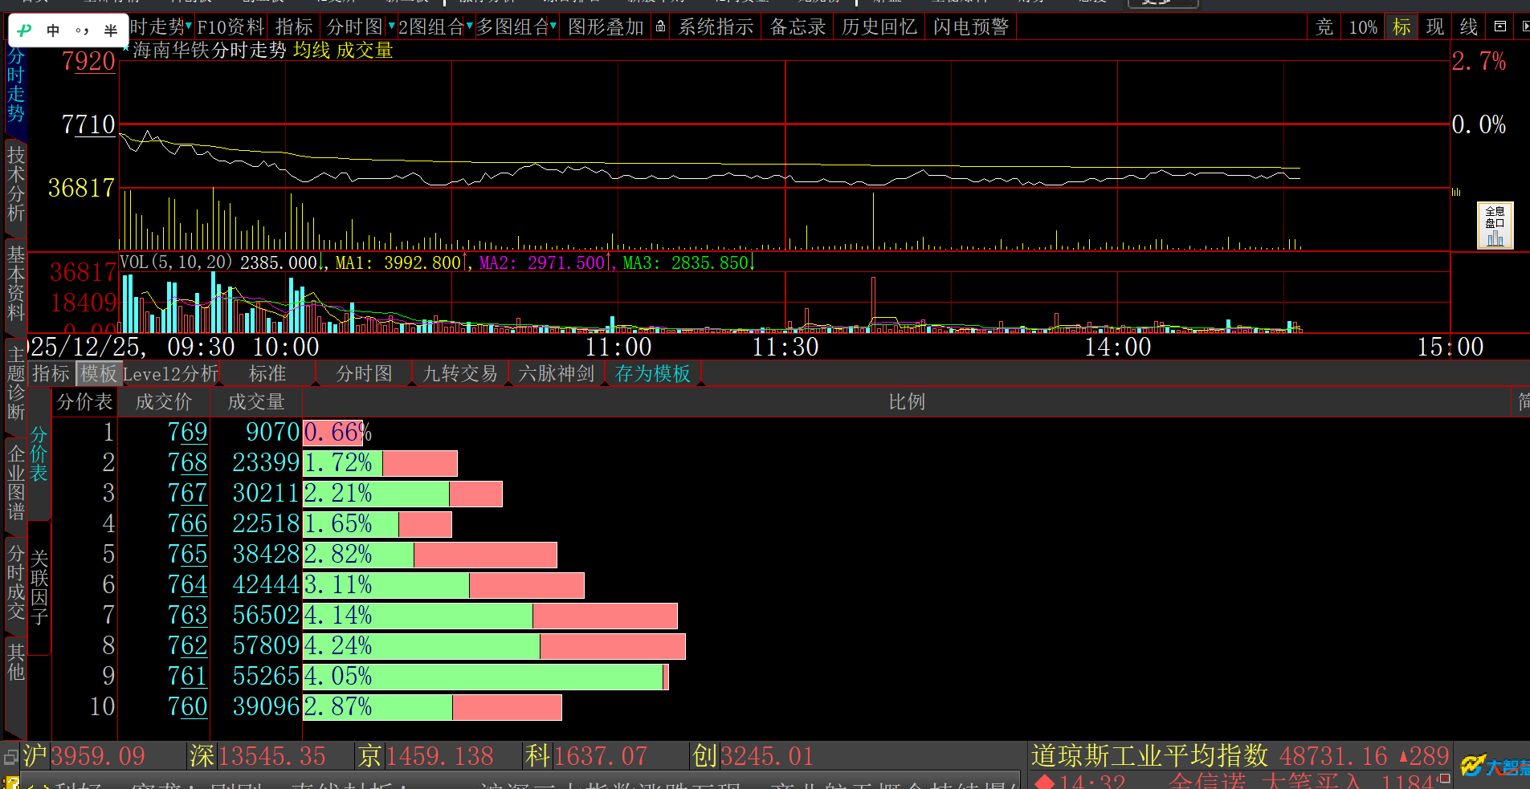Image resolution: width=1530 pixels, height=789 pixels.
Task: Select the 分价表 vertical side tab
Action: pos(39,454)
